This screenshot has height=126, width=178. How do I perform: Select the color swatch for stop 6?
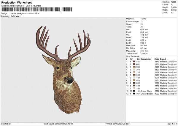pyautogui.click(x=134, y=75)
